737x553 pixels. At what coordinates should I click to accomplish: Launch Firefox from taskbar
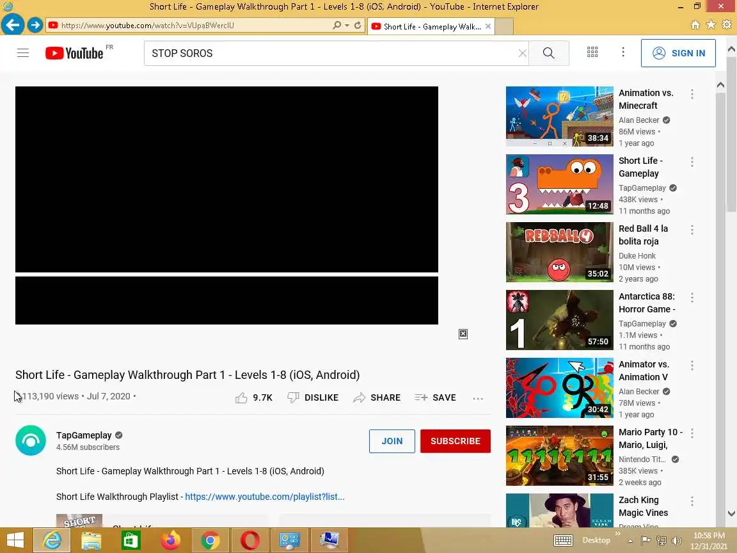[x=171, y=540]
